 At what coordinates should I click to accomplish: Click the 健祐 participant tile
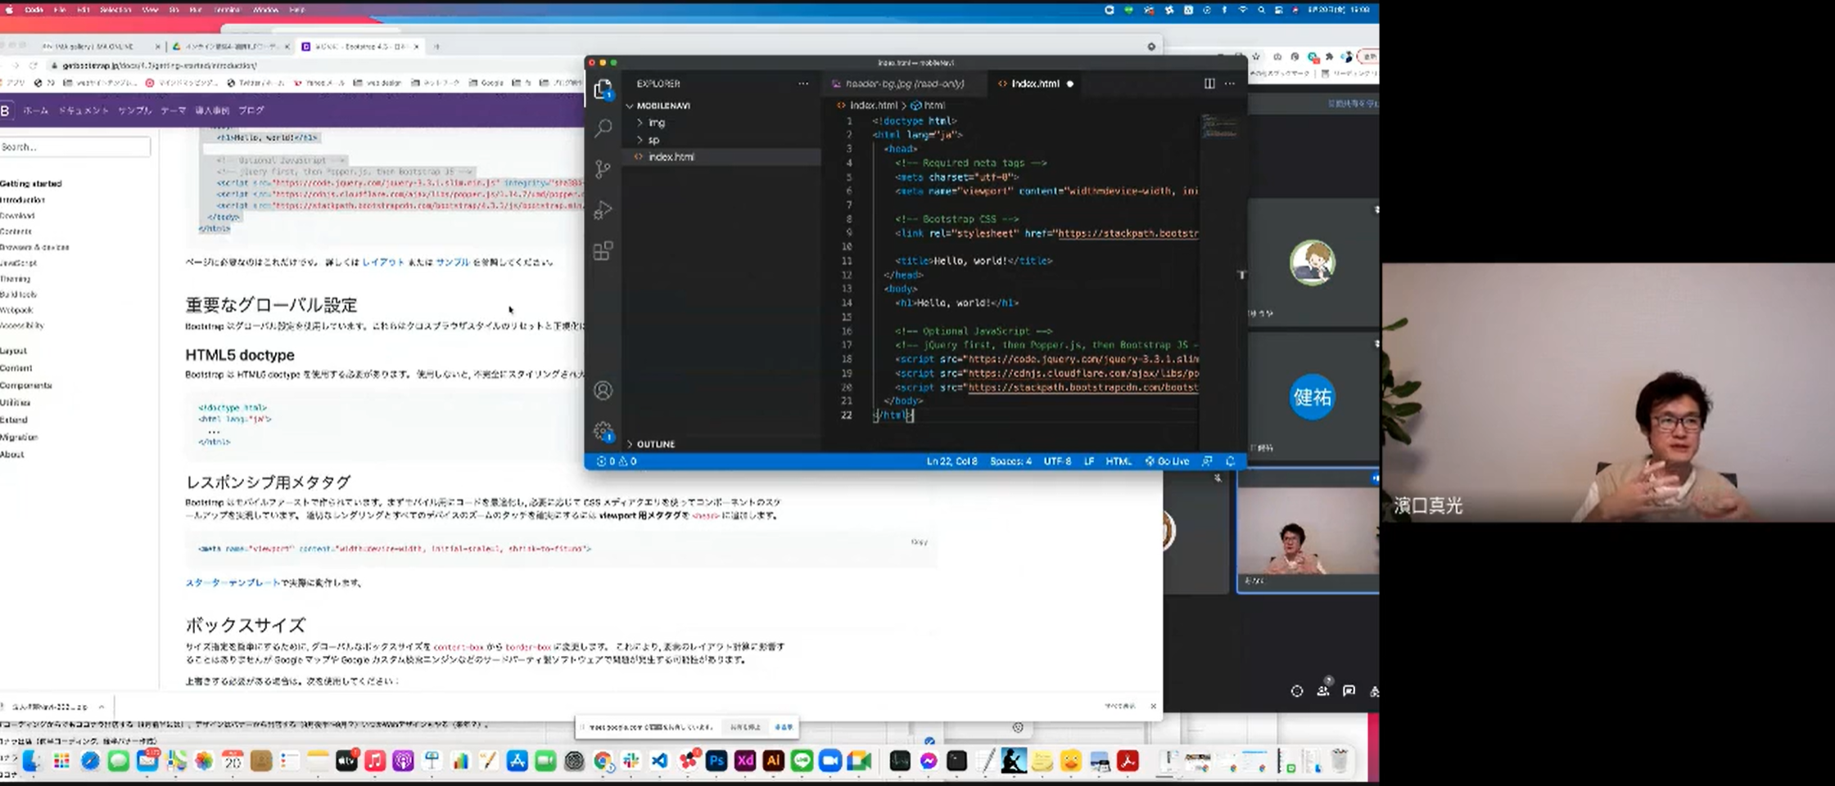1312,397
